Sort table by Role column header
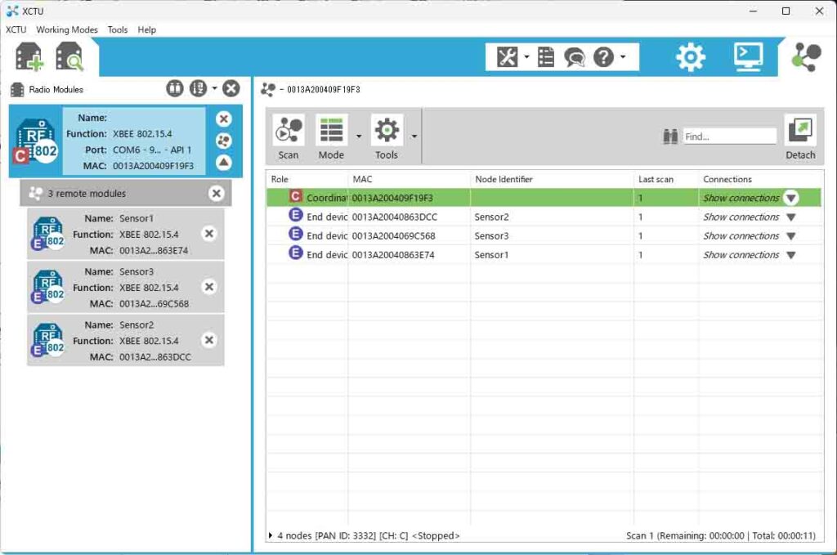The width and height of the screenshot is (837, 555). coord(307,179)
